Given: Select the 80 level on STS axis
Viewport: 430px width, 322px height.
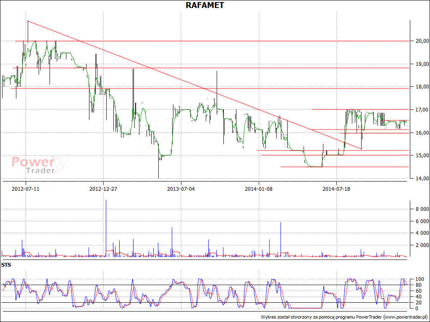Looking at the screenshot, I should pyautogui.click(x=419, y=285).
